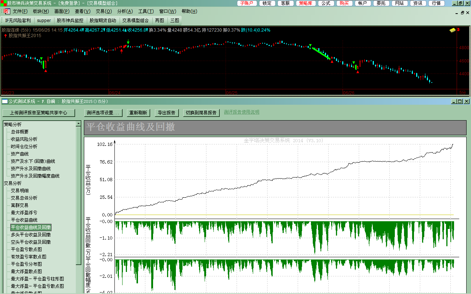This screenshot has height=294, width=471.
Task: Click the red arrow icon before 股指共振王2015
Action: (6, 36)
